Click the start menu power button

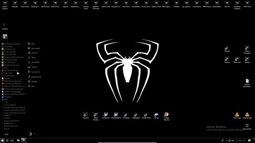[x=31, y=134]
